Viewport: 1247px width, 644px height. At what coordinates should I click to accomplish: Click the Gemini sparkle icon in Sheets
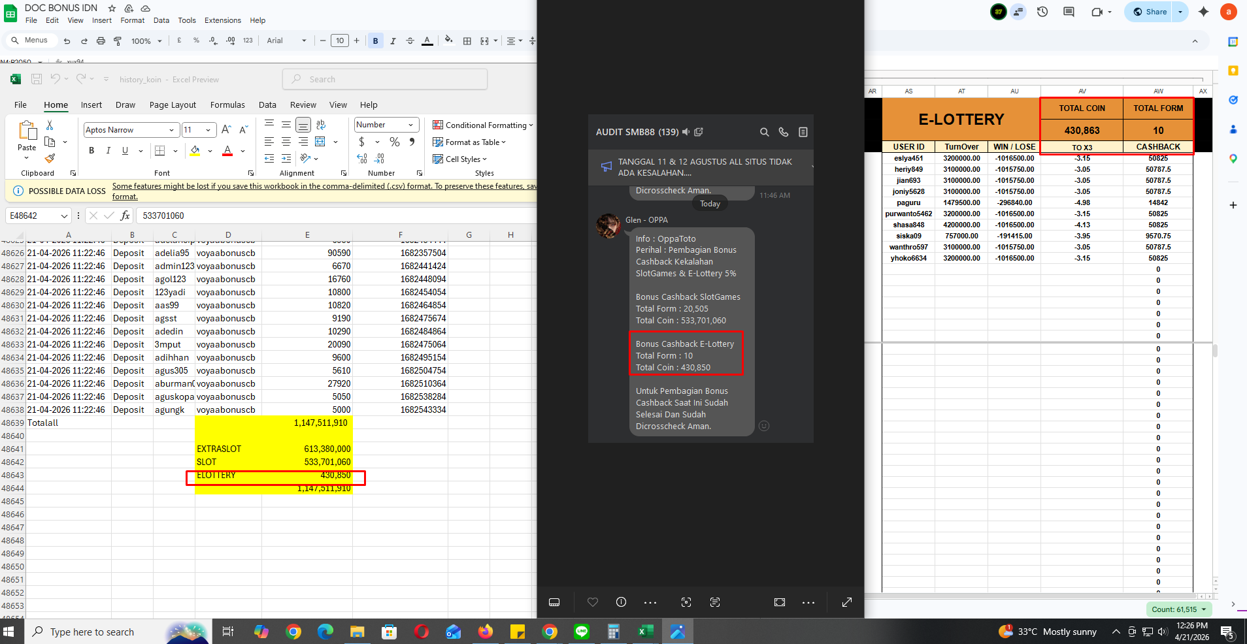point(1203,12)
